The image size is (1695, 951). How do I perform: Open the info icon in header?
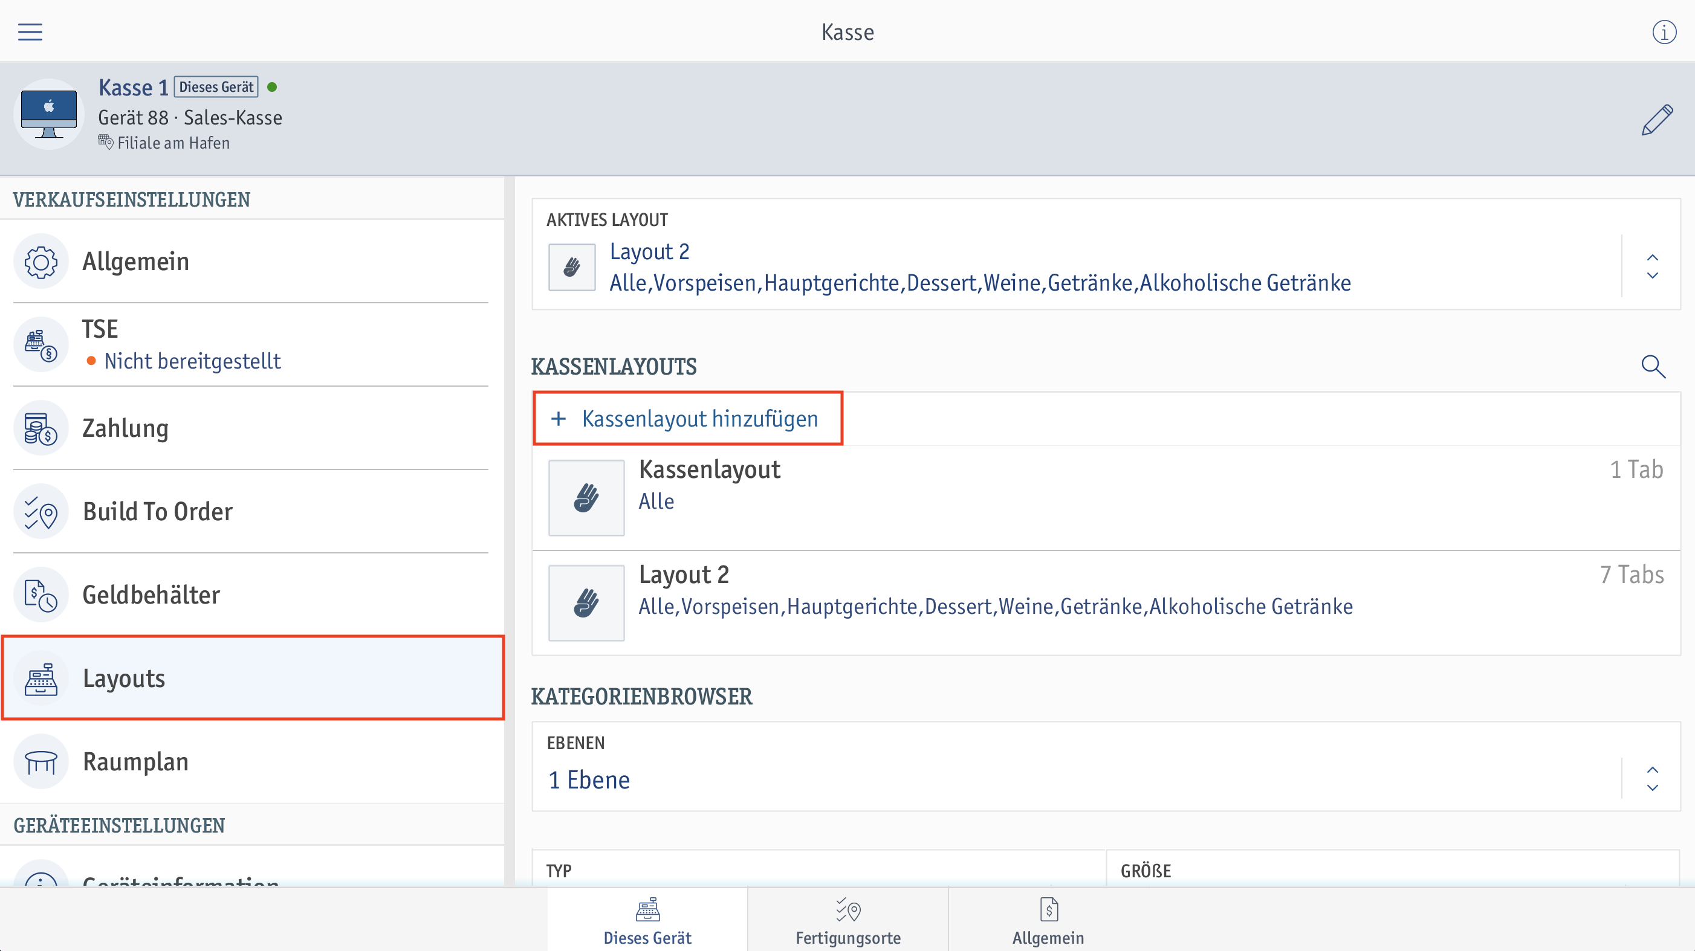[x=1664, y=31]
